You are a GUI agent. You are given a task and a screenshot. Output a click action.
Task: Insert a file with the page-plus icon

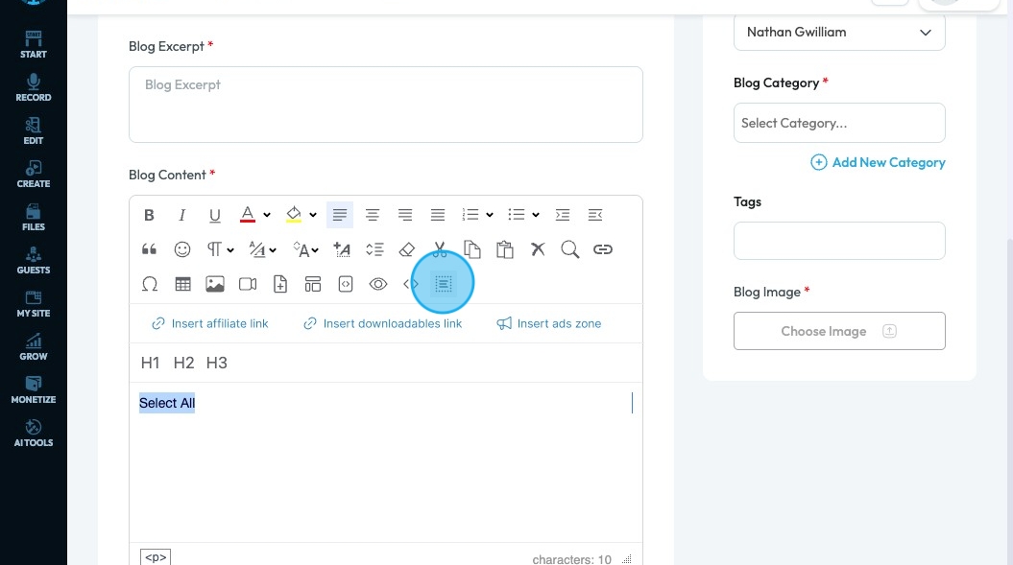tap(280, 284)
